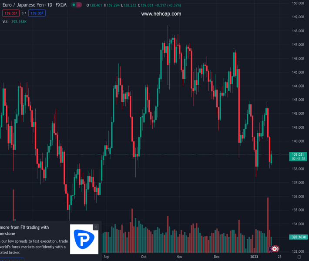This screenshot has width=309, height=261.
Task: Click the Nov label on time axis
Action: point(180,257)
